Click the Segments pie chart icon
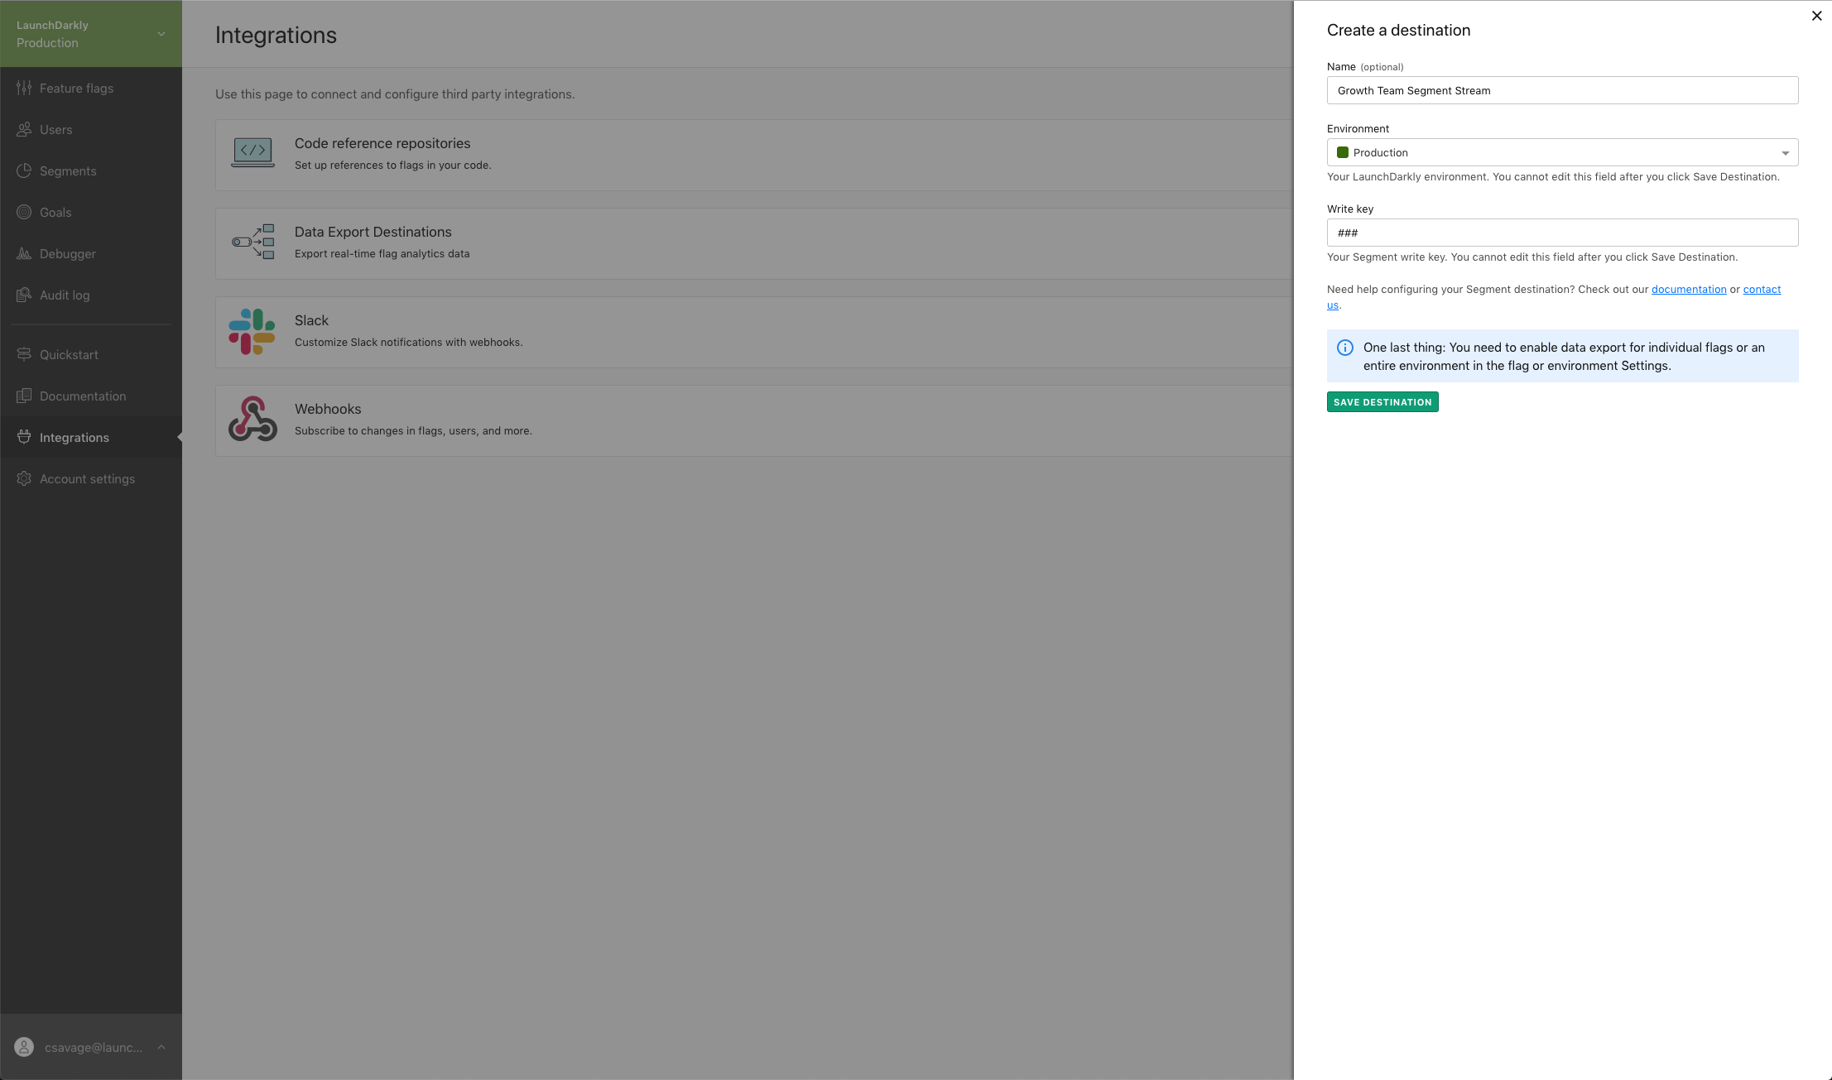The image size is (1832, 1080). pos(24,170)
